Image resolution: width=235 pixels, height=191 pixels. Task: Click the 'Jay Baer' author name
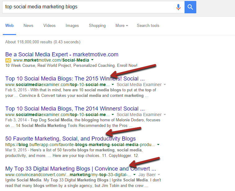click(147, 175)
